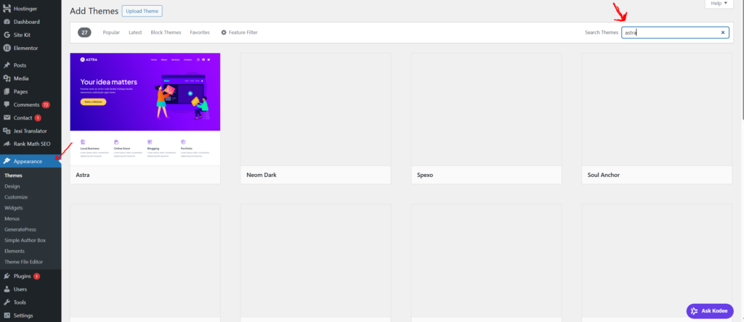
Task: Click the Plugins icon in sidebar
Action: point(7,276)
